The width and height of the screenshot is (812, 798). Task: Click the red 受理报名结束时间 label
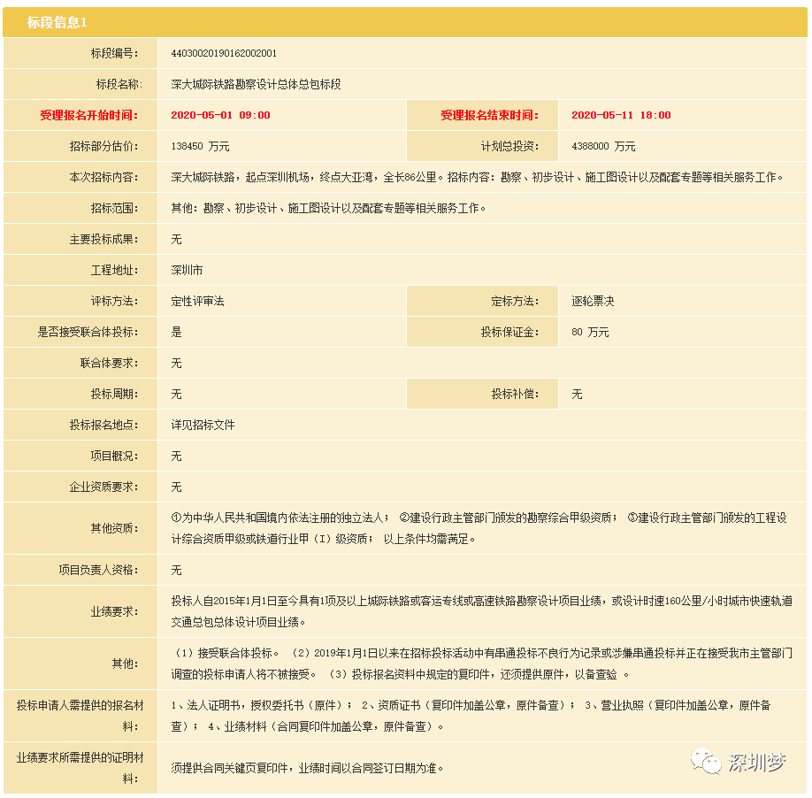489,115
